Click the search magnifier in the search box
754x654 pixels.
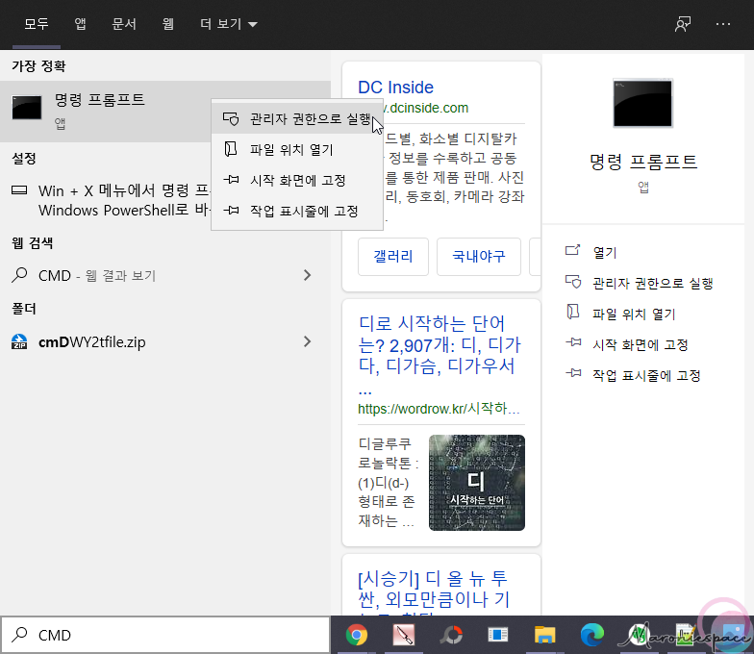click(19, 635)
